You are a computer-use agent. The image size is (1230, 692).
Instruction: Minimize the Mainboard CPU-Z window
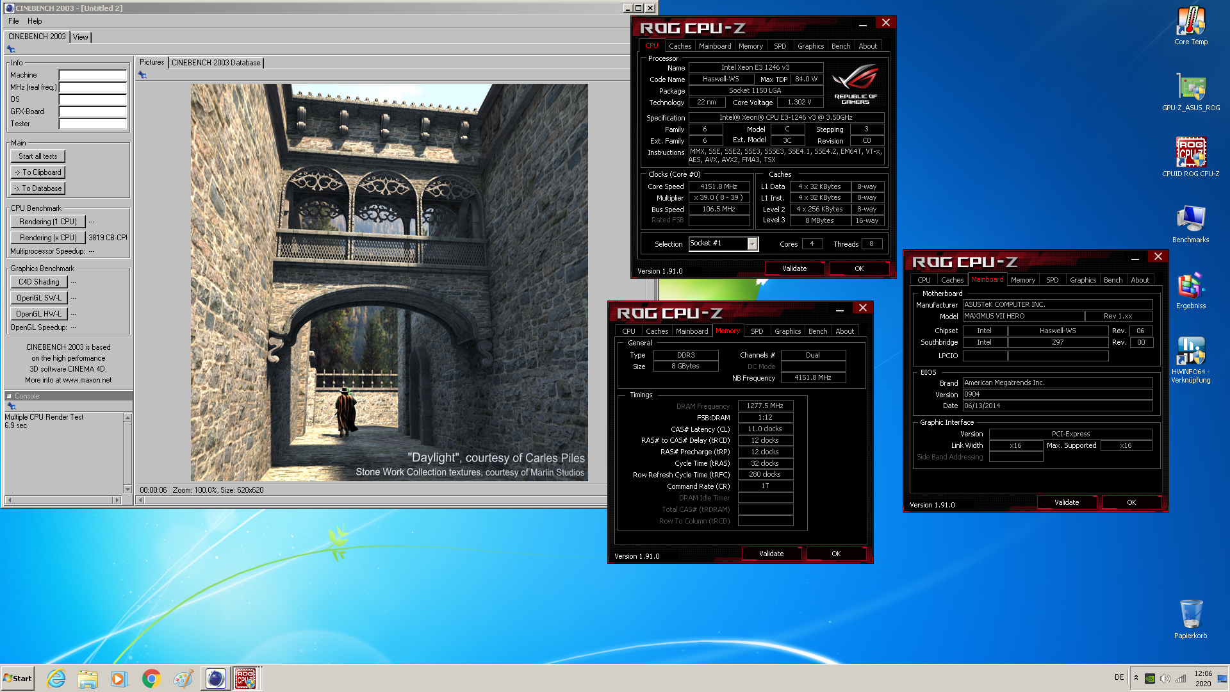coord(1135,258)
